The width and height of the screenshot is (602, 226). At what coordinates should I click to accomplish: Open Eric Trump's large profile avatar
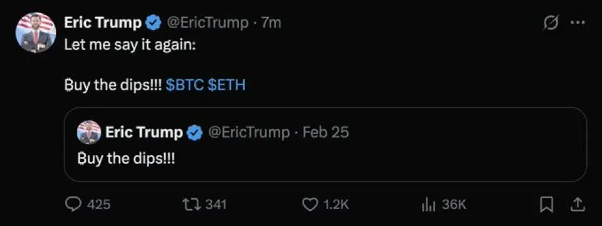click(x=36, y=33)
